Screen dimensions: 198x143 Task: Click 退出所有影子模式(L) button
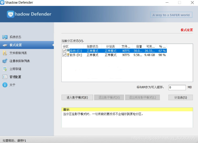click(143, 98)
